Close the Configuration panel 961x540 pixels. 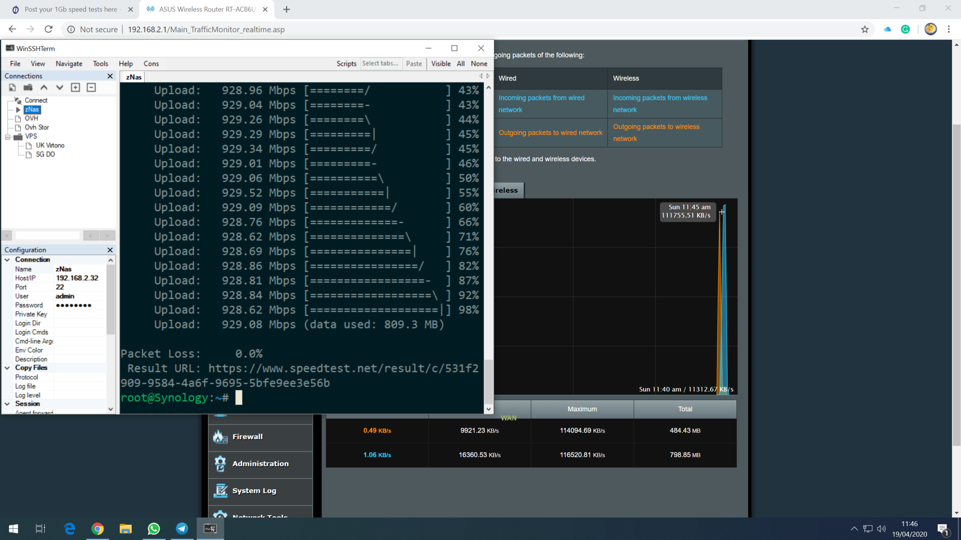(x=110, y=250)
